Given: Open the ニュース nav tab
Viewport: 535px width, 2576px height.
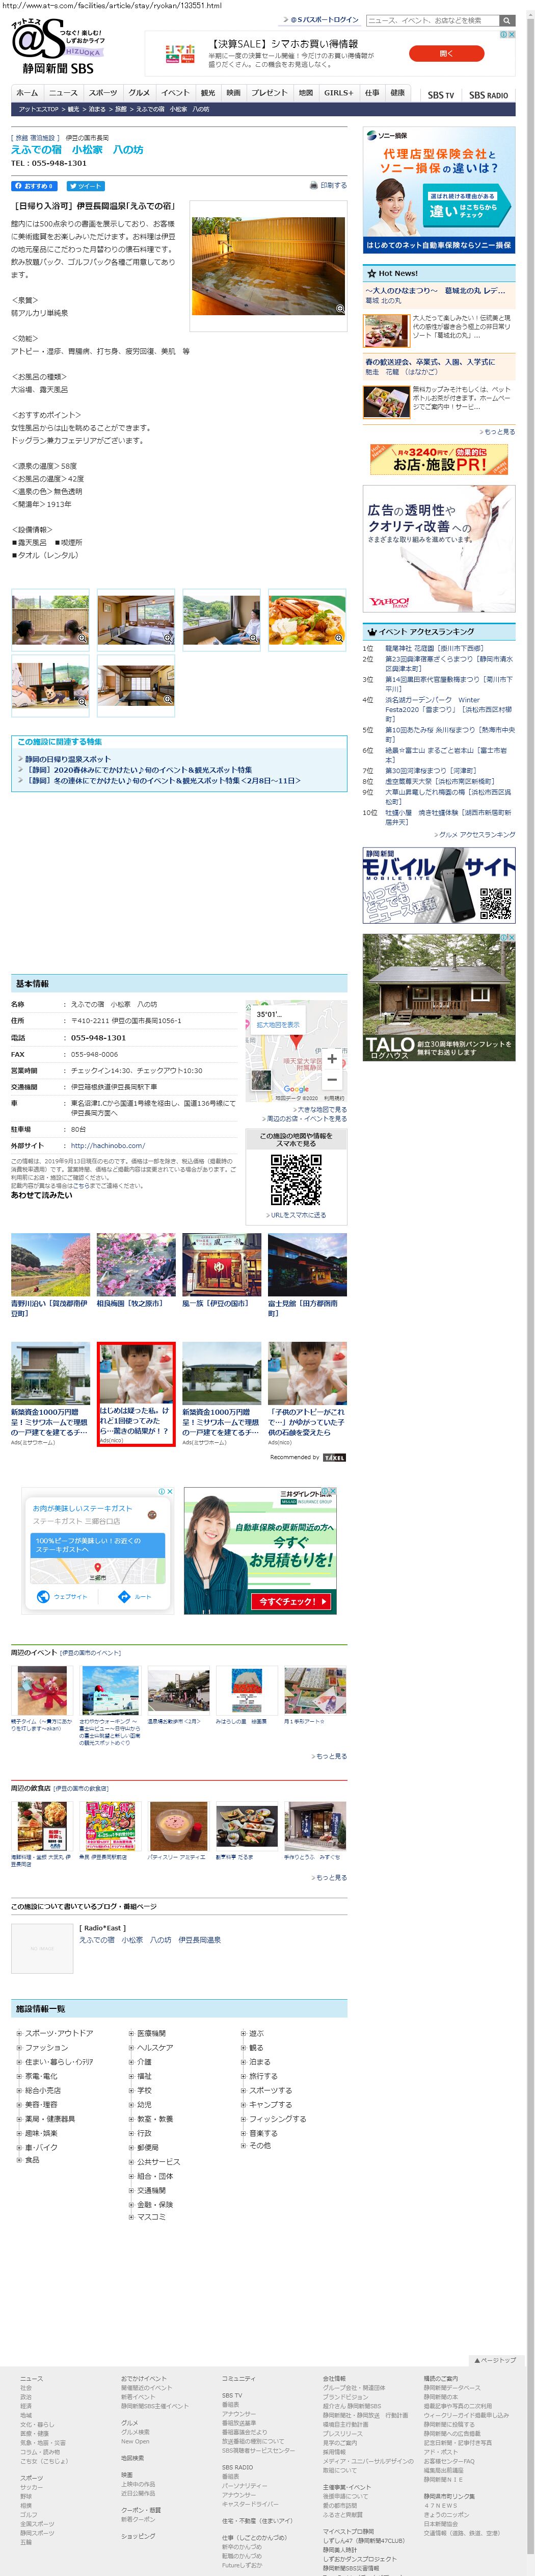Looking at the screenshot, I should [63, 92].
